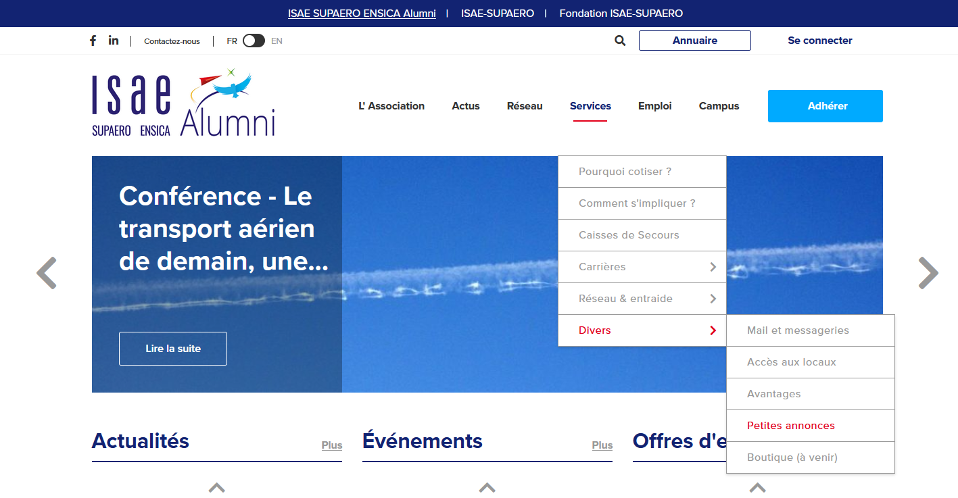Toggle the FR/EN language switch
This screenshot has height=498, width=958.
click(x=254, y=41)
